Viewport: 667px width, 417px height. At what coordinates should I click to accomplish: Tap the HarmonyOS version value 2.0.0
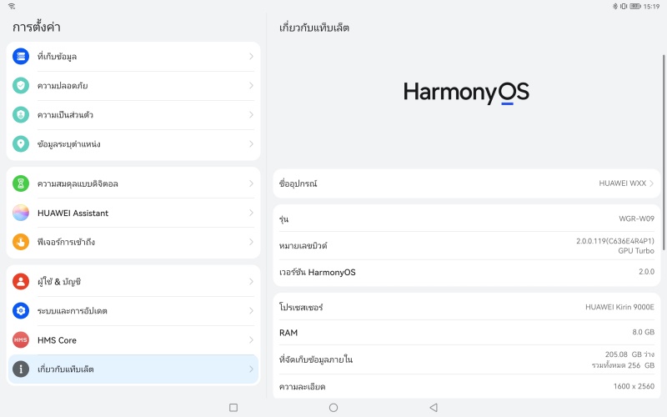click(x=647, y=272)
